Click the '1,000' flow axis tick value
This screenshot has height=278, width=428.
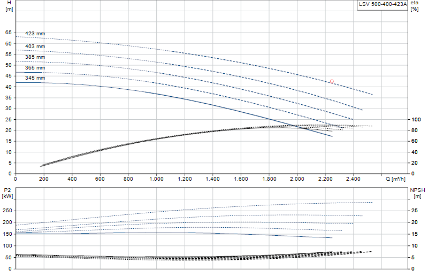tap(156, 179)
